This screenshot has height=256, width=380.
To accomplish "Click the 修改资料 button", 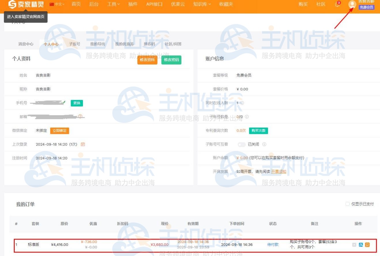I will point(147,60).
